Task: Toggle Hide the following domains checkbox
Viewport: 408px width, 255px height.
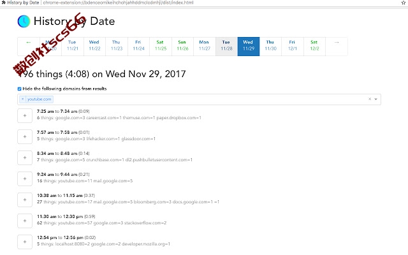Action: point(19,89)
